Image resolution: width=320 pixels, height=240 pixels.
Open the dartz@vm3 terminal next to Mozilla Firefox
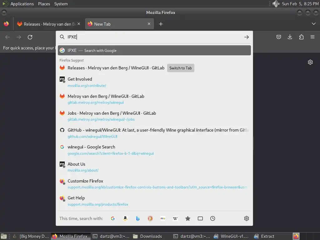click(x=111, y=236)
